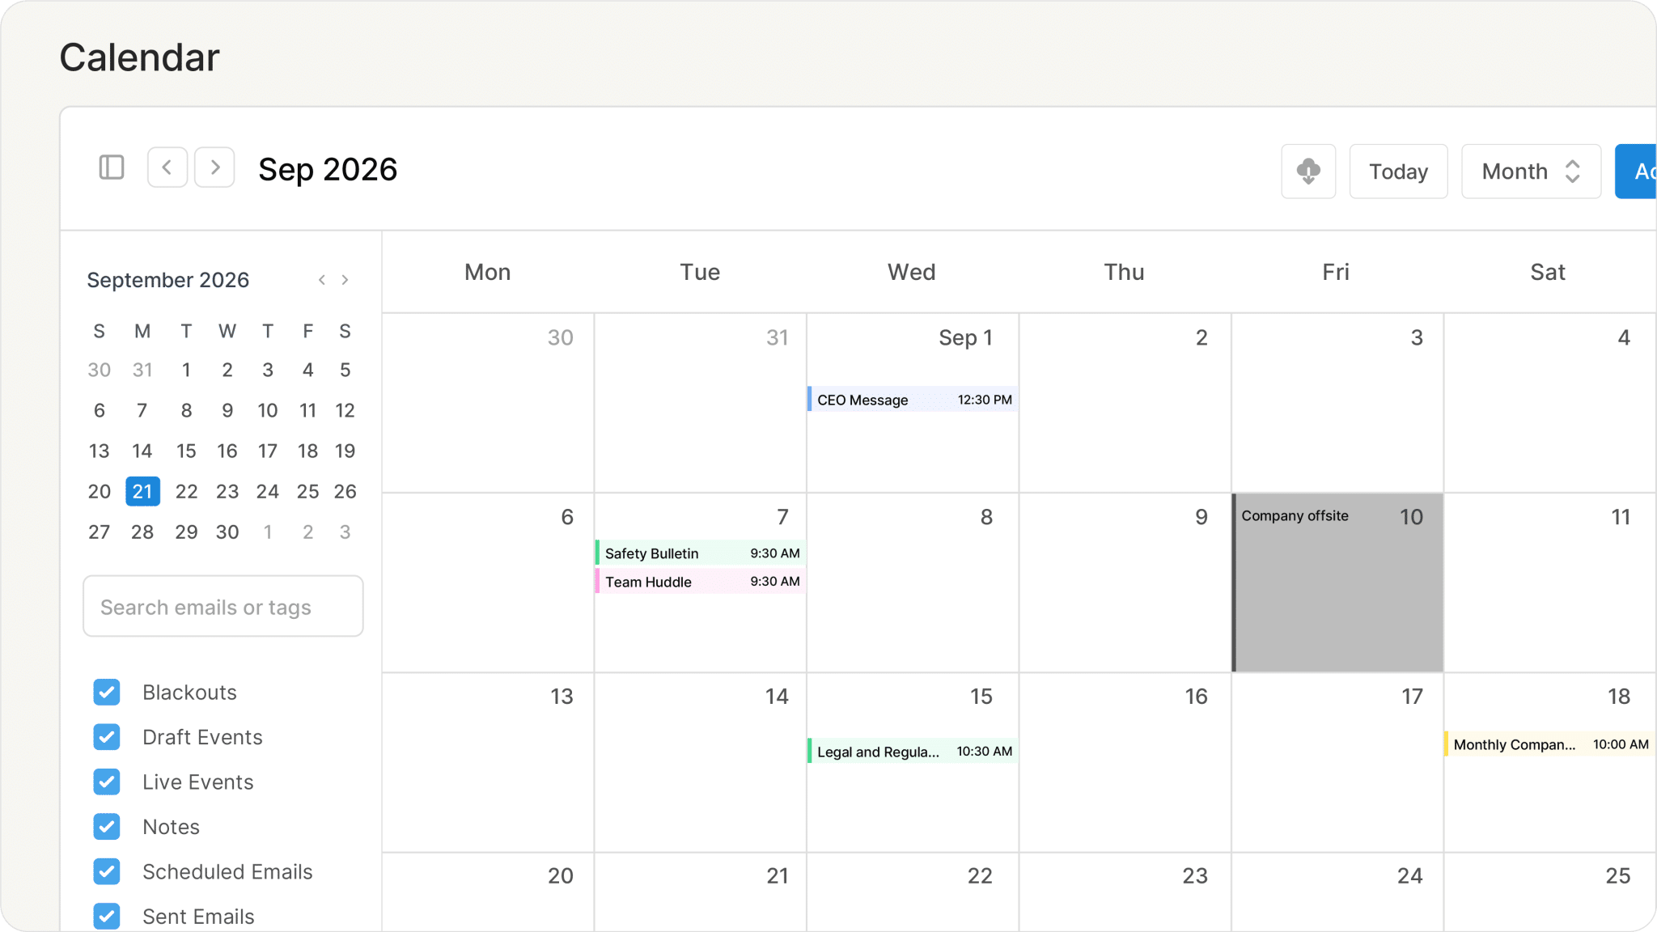Click mini calendar next month chevron
Screen dimensions: 1657x932
345,280
